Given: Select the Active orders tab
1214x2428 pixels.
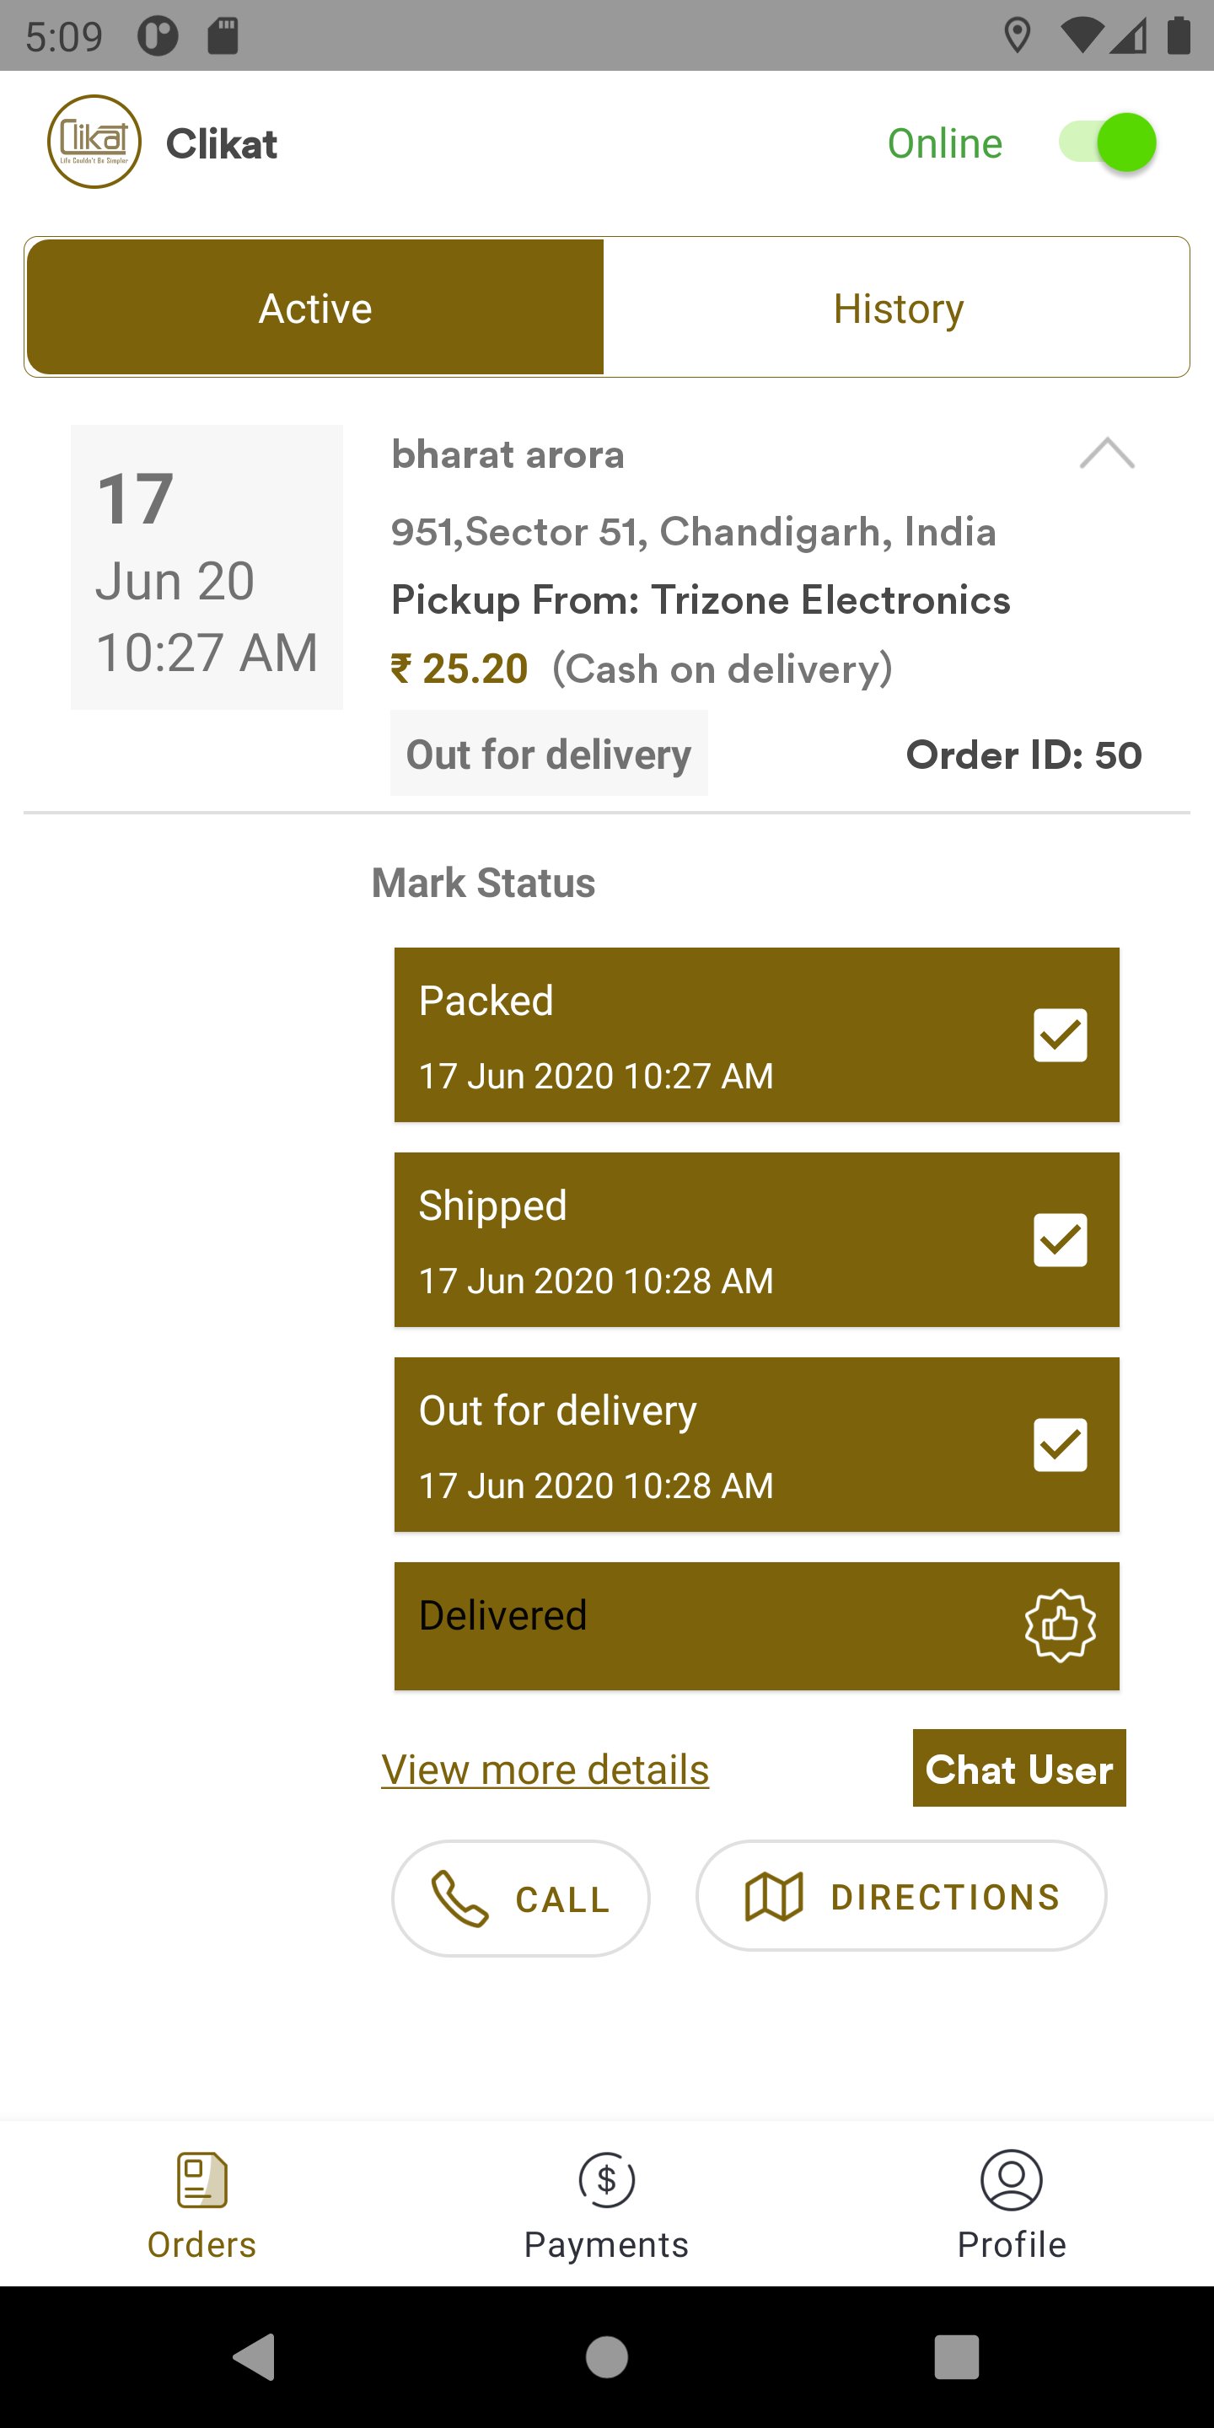Looking at the screenshot, I should click(x=314, y=309).
